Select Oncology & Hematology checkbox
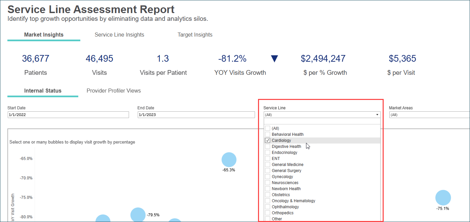Image resolution: width=470 pixels, height=222 pixels. (268, 201)
